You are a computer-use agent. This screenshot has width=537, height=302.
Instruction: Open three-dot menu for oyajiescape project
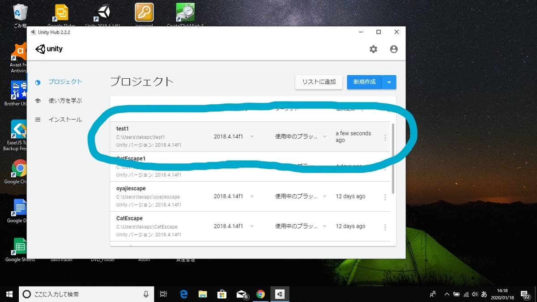385,197
